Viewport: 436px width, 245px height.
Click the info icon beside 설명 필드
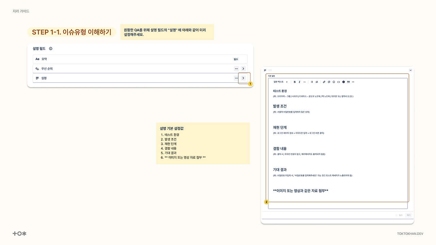tap(51, 49)
